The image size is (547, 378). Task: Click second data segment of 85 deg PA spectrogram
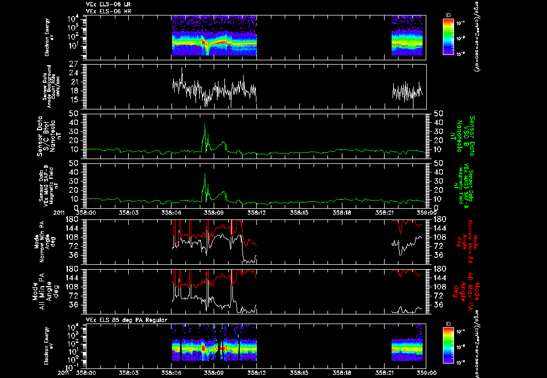coord(407,342)
